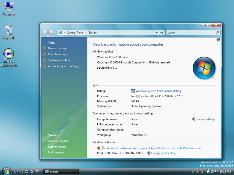Click the WORKGROUP value

coord(140,135)
